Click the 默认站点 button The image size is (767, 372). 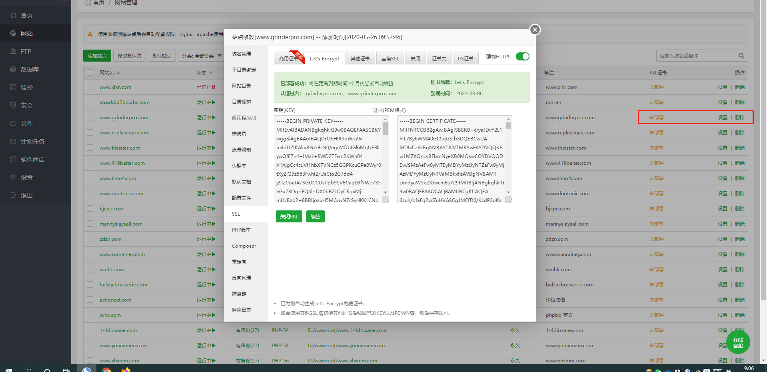pos(162,56)
